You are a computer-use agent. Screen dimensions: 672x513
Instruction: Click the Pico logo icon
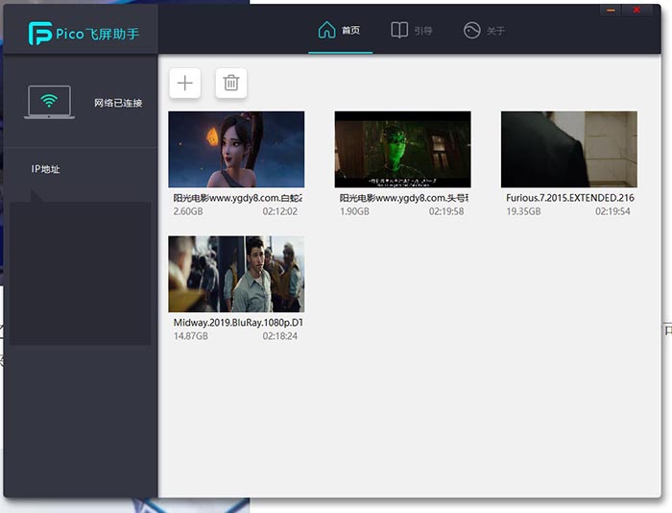[x=40, y=34]
